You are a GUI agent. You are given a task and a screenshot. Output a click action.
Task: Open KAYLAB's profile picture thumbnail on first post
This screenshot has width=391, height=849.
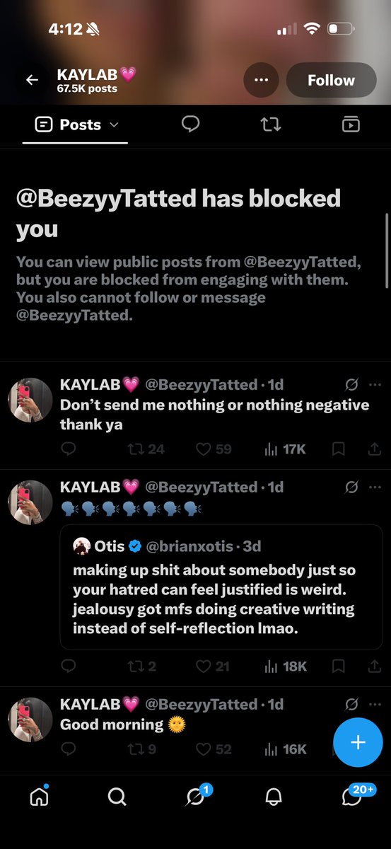pos(30,400)
